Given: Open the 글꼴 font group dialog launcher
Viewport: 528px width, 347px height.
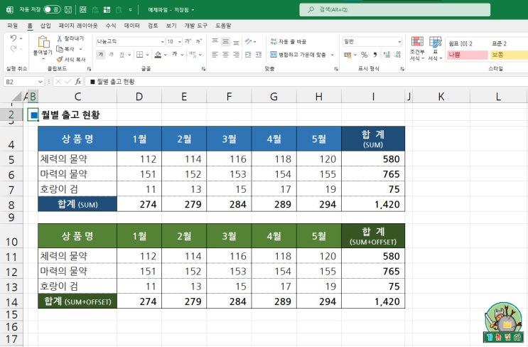Looking at the screenshot, I should (203, 69).
